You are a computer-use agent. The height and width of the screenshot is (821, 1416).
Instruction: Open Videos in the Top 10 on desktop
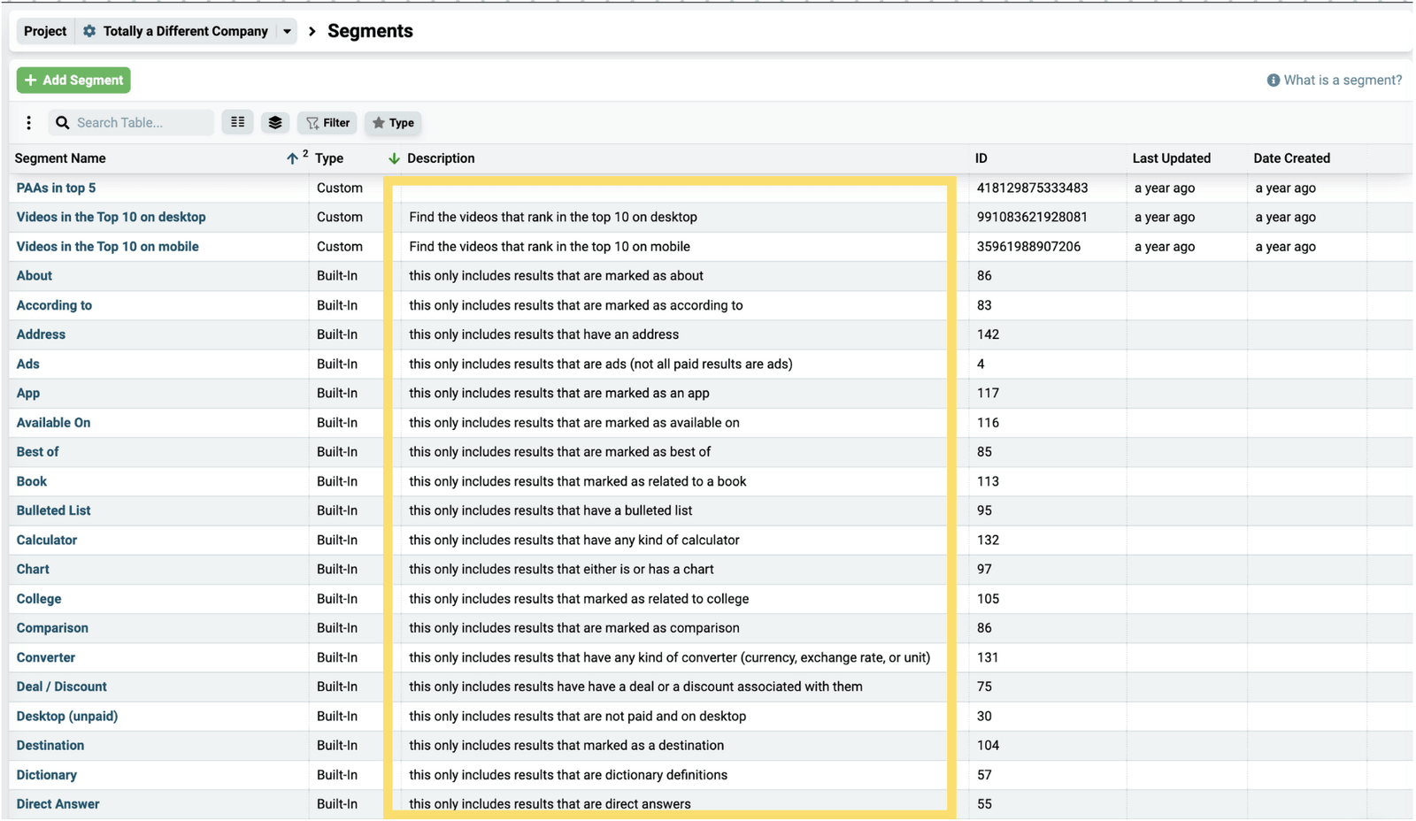[111, 217]
